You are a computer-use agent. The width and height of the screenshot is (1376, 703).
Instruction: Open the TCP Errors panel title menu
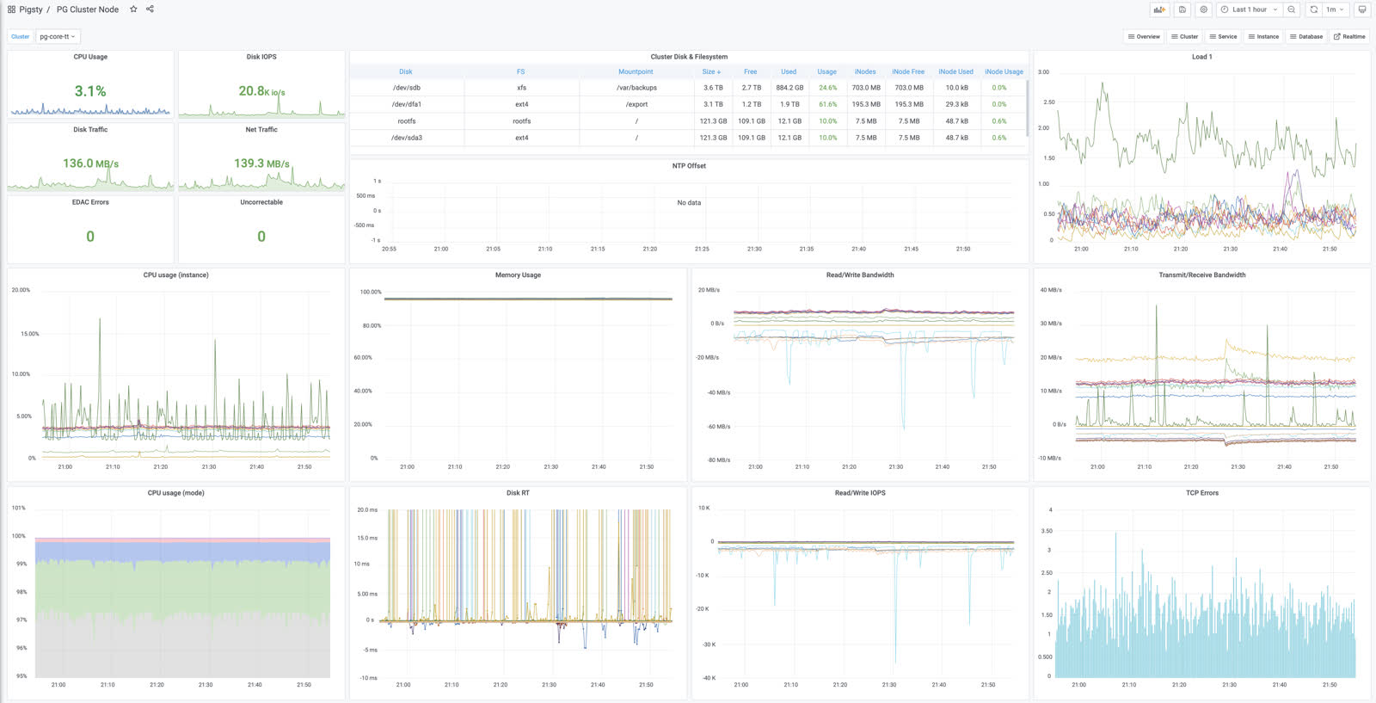[x=1201, y=493]
